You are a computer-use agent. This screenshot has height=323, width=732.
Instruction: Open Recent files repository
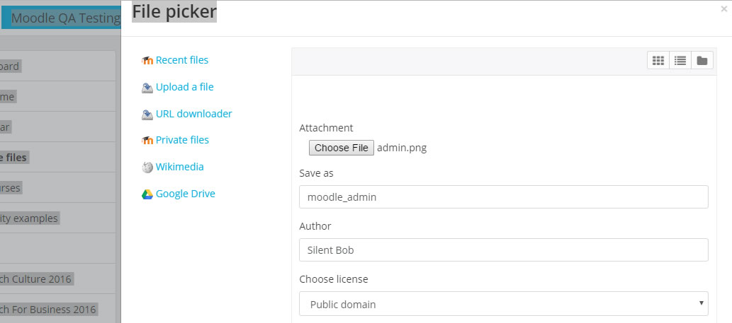tap(182, 60)
